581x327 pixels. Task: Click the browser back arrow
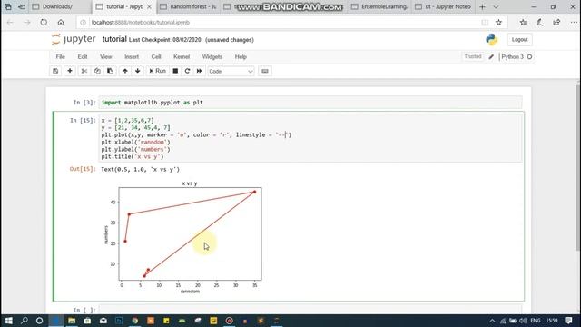click(x=10, y=22)
